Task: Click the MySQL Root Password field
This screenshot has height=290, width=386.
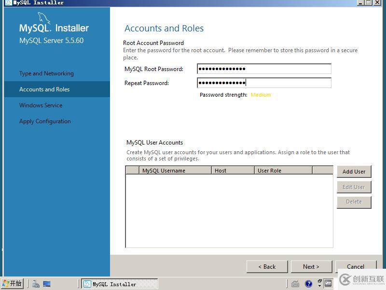Action: coord(264,69)
